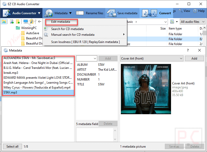Select Miley Cyrus - Flowers mp4 file

[x=38, y=88]
